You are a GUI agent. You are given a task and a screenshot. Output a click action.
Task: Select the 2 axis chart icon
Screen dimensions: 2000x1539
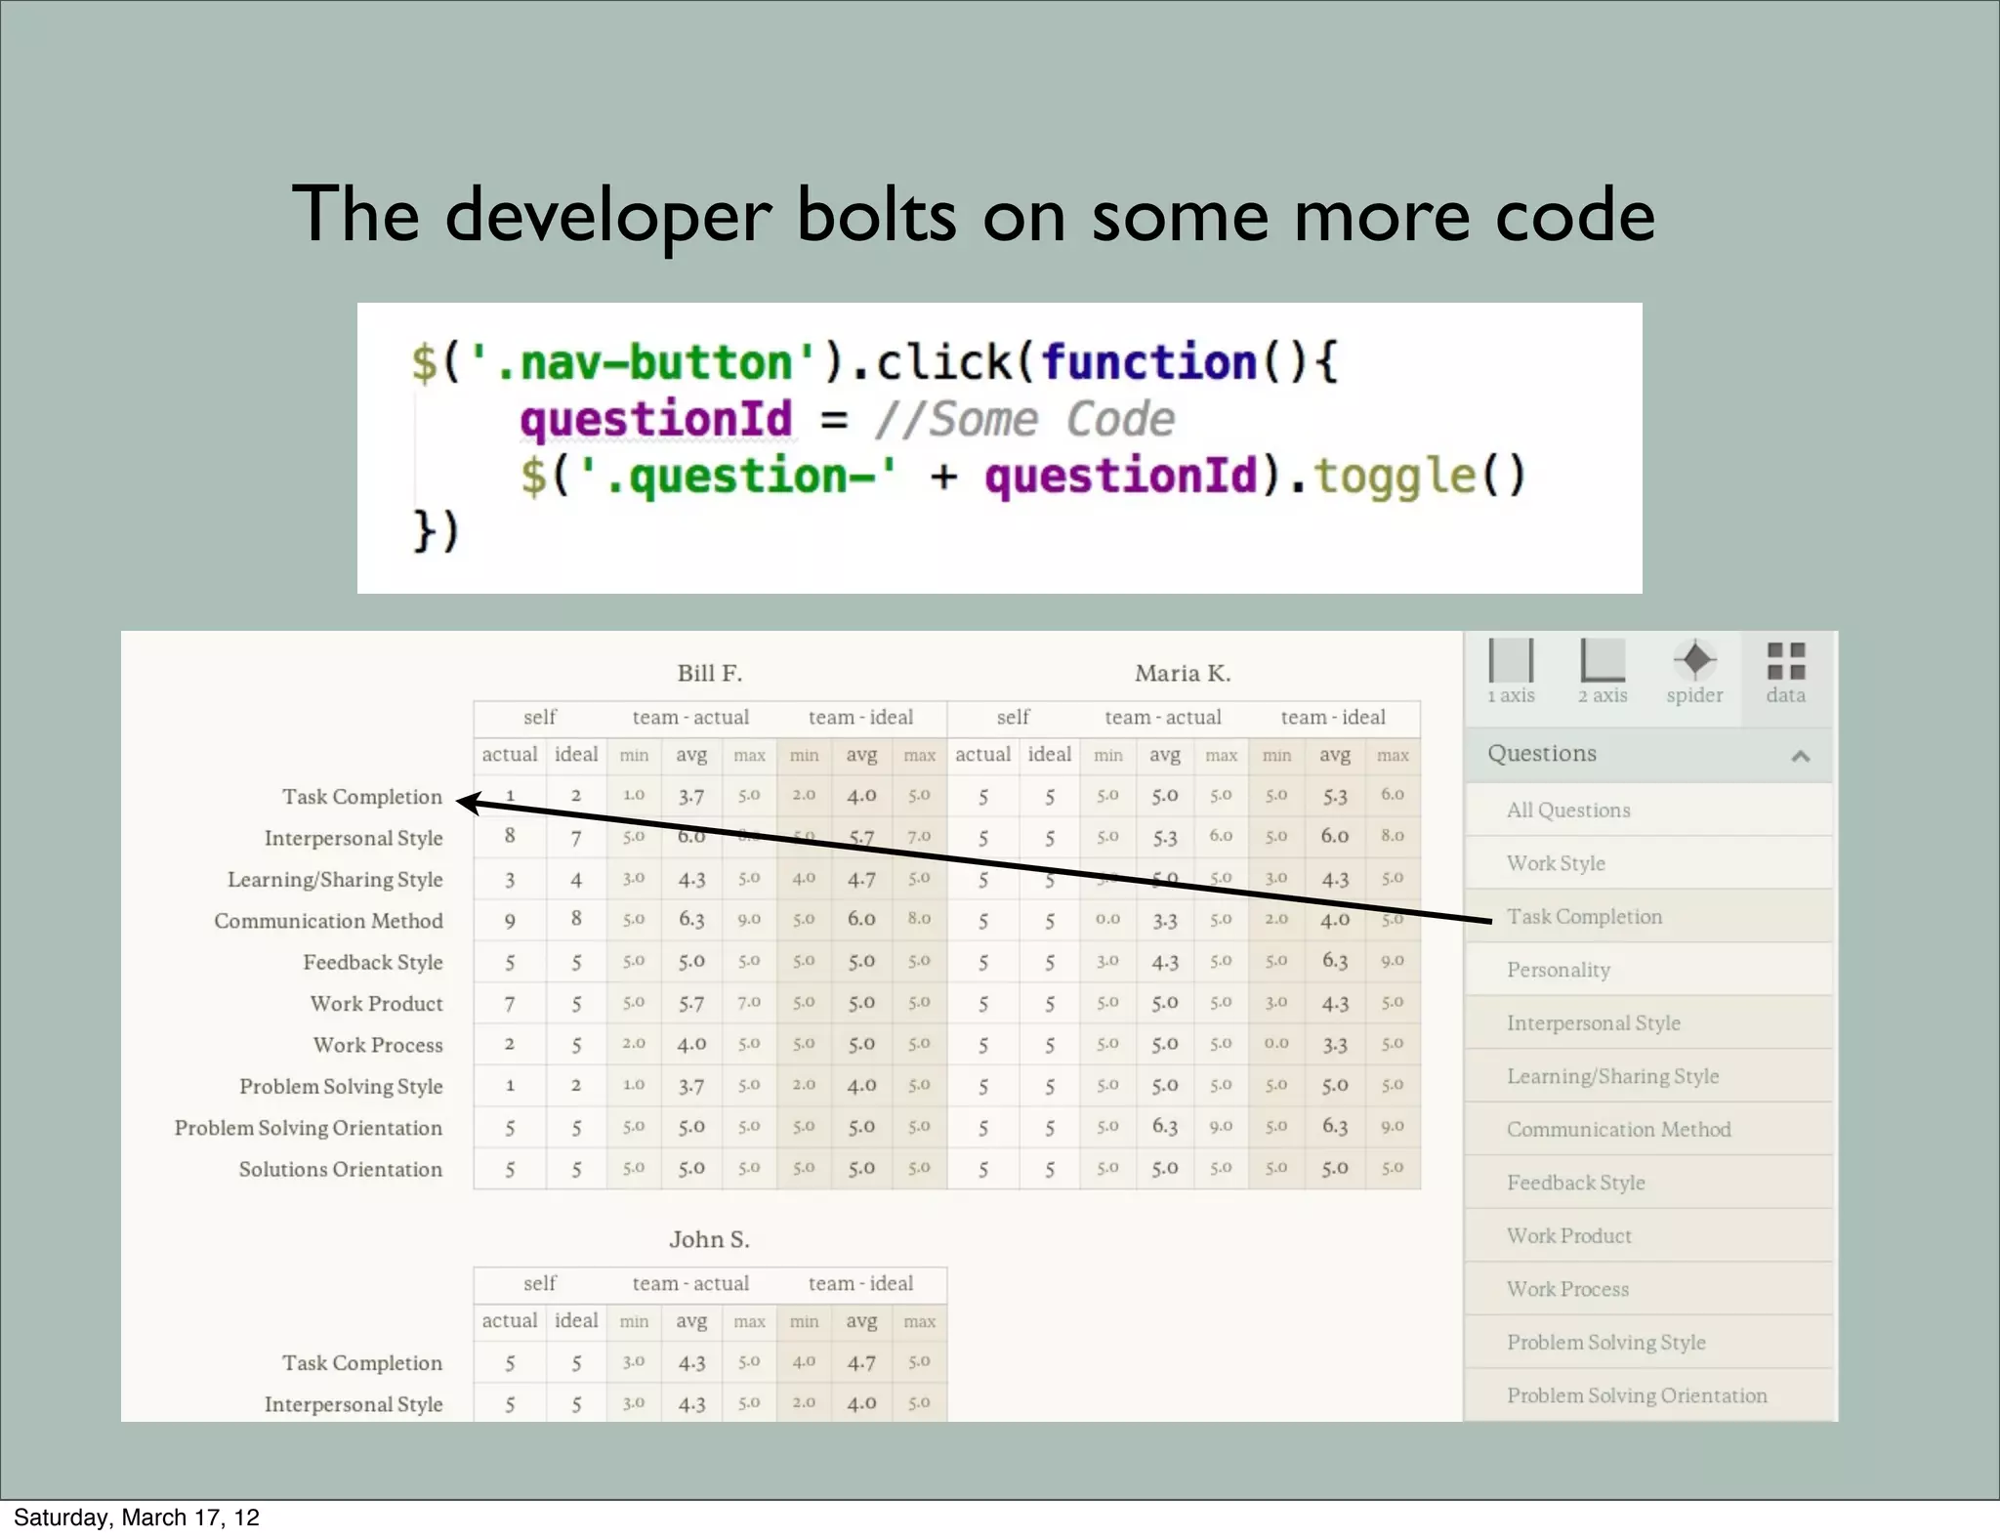[1603, 671]
